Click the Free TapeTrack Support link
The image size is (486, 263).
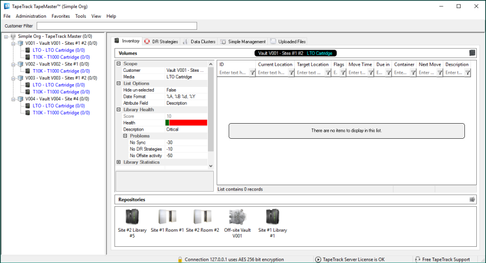click(x=446, y=260)
